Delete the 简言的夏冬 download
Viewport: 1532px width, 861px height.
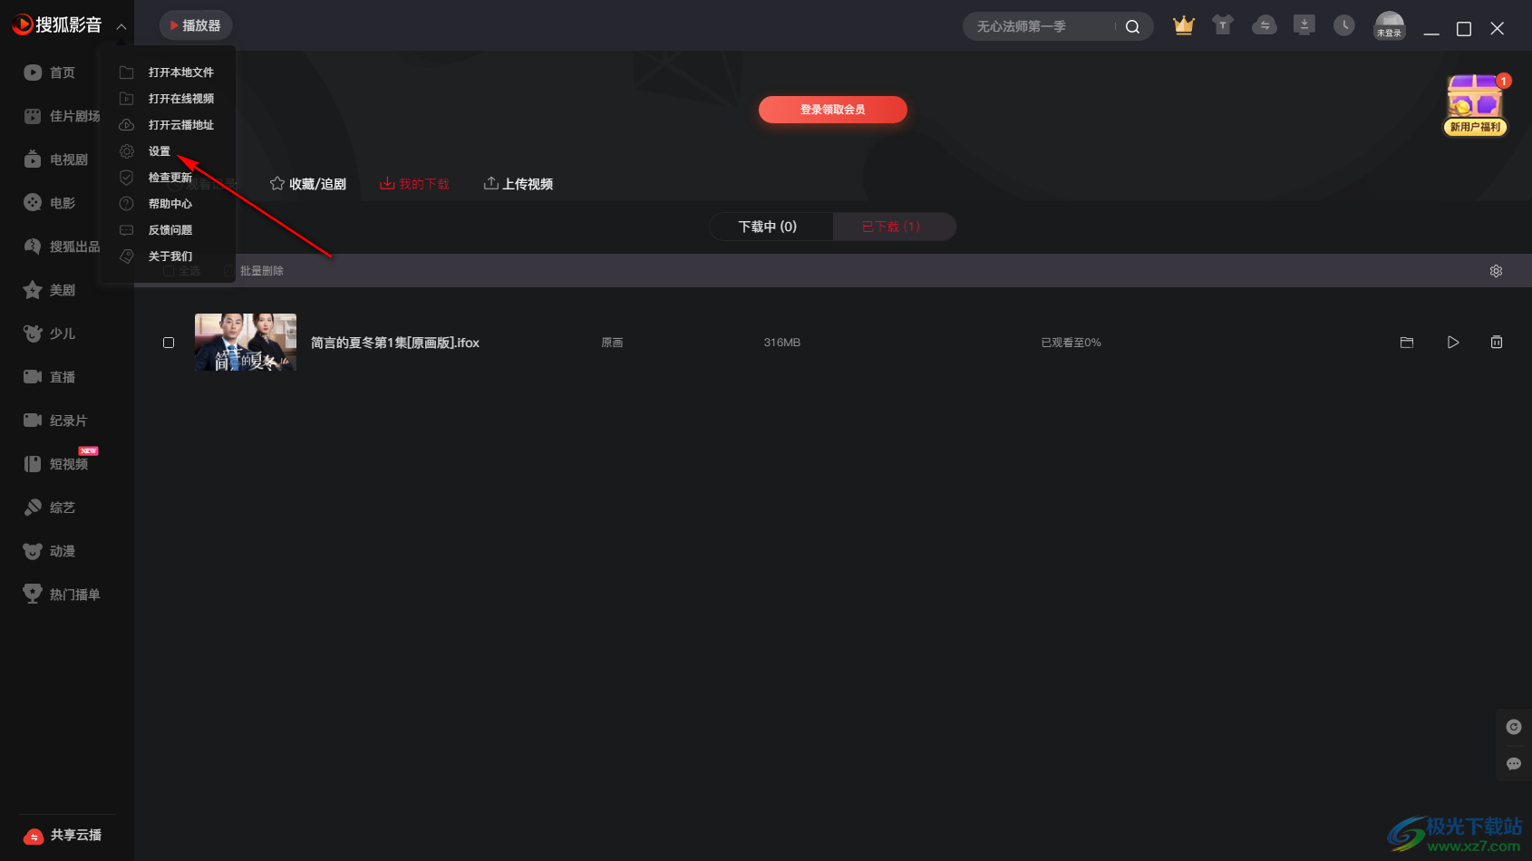1497,343
